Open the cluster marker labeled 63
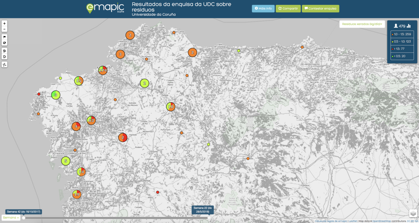Screen dimensions: 419x223 point(91,121)
